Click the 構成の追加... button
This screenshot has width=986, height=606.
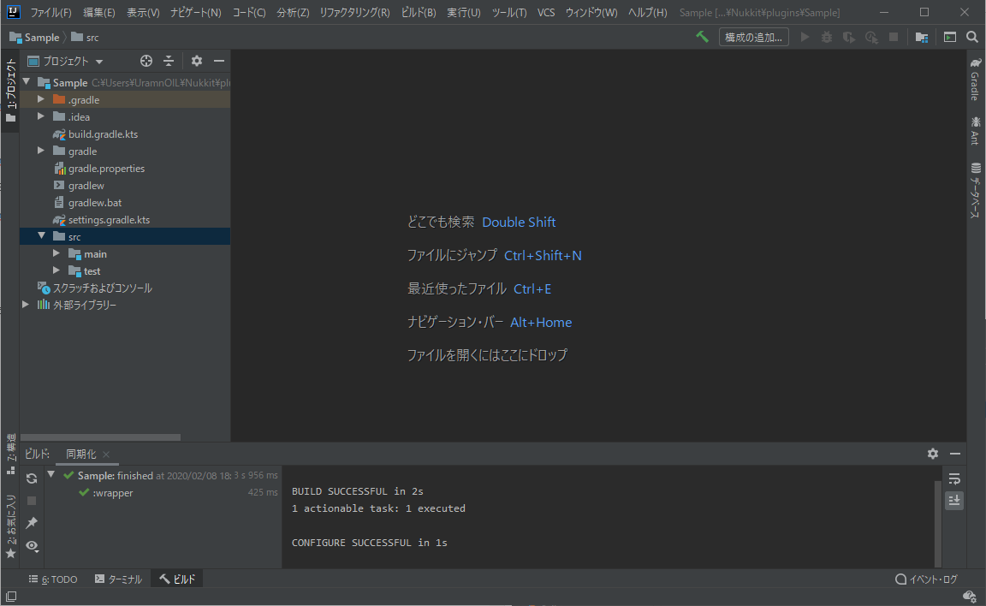753,37
